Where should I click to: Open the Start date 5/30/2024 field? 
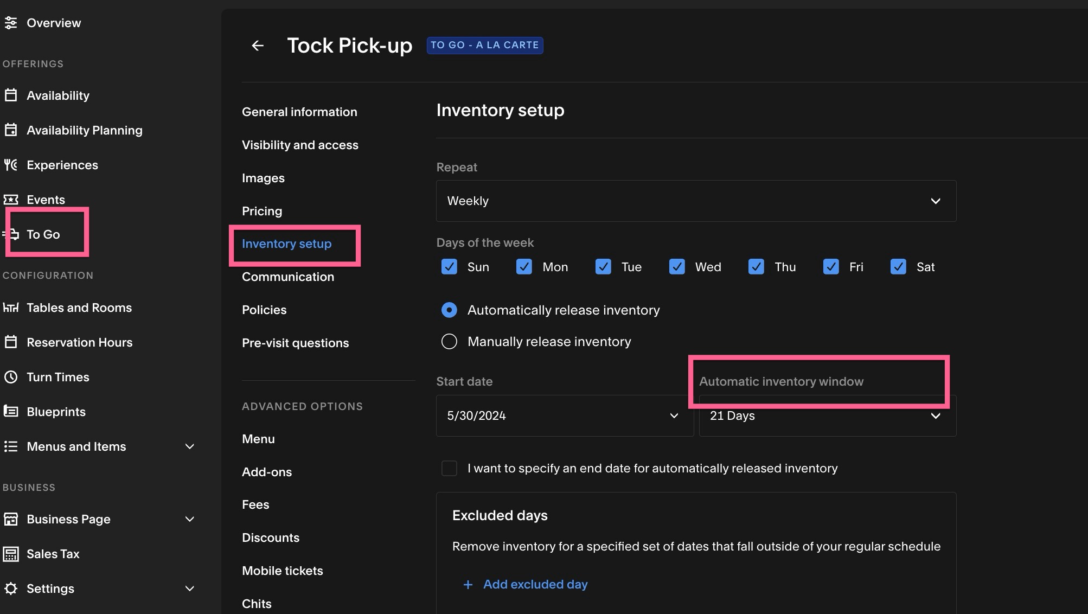pyautogui.click(x=565, y=415)
